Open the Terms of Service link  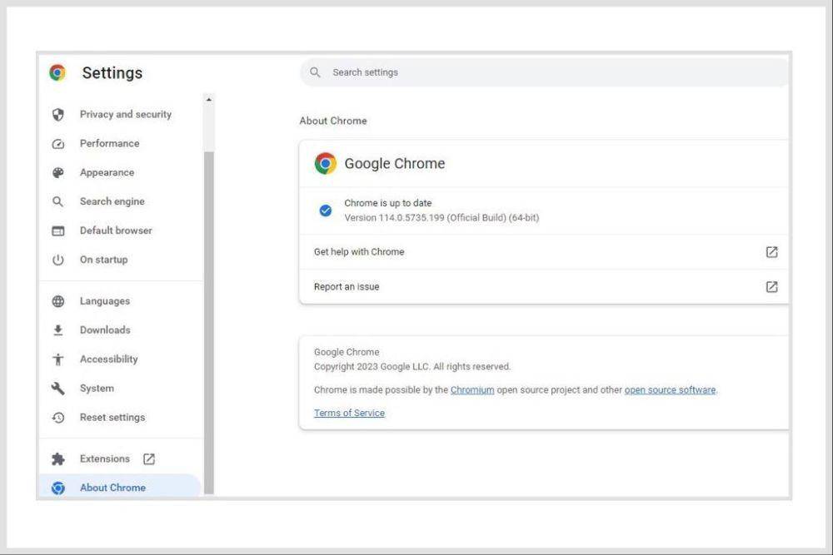click(x=349, y=414)
